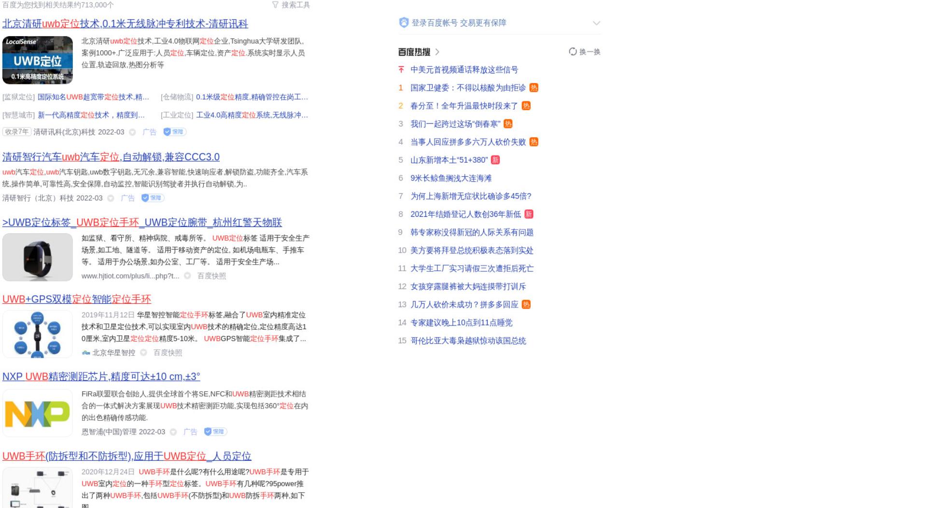Click the 北京华星智控 source logo icon
927x508 pixels.
click(86, 353)
